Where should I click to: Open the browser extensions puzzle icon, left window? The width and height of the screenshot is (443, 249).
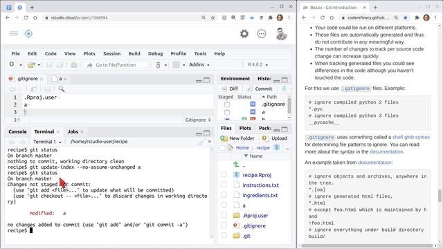point(271,17)
